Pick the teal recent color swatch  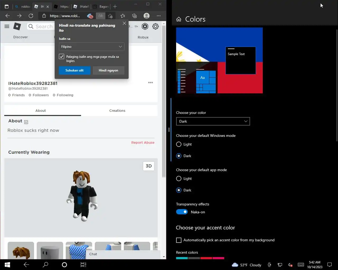tap(182, 258)
